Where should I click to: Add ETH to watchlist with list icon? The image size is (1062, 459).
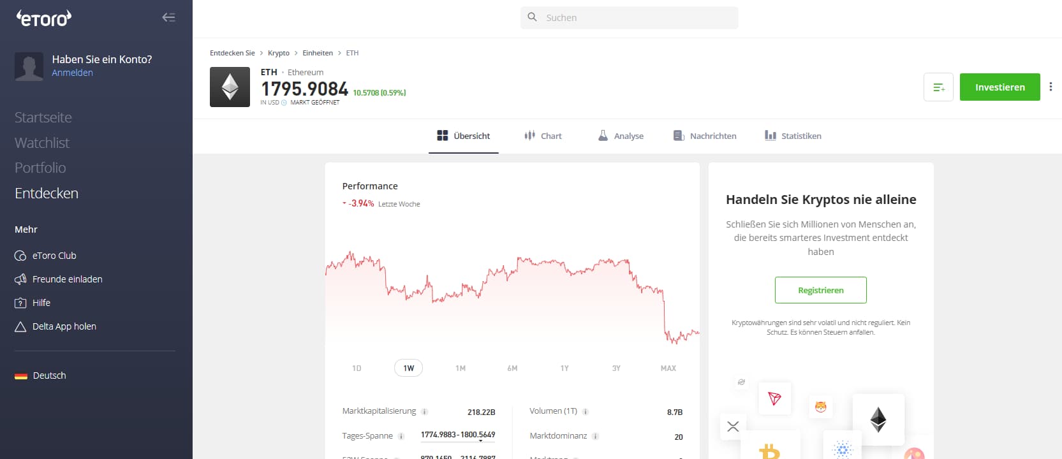coord(938,87)
